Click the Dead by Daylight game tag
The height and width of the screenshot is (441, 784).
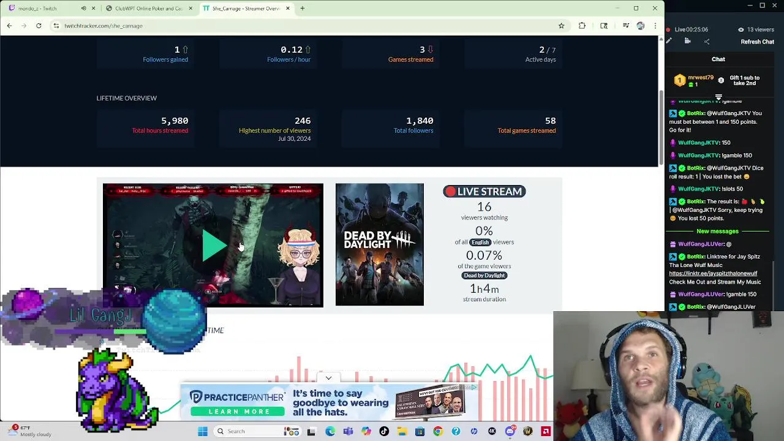(x=484, y=276)
